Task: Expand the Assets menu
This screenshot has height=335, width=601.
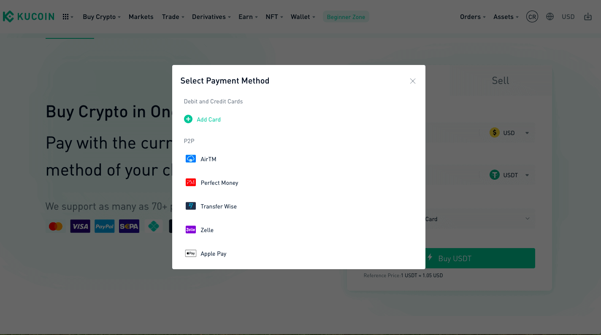Action: click(x=506, y=17)
